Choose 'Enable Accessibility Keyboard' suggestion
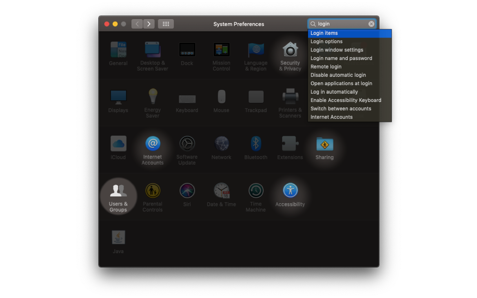477x298 pixels. [x=350, y=100]
